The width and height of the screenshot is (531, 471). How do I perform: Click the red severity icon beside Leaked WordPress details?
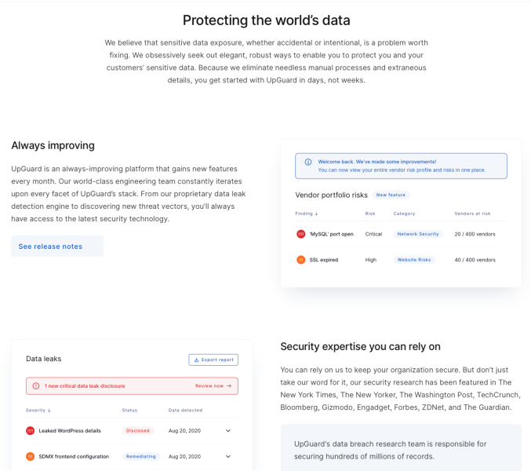[31, 430]
